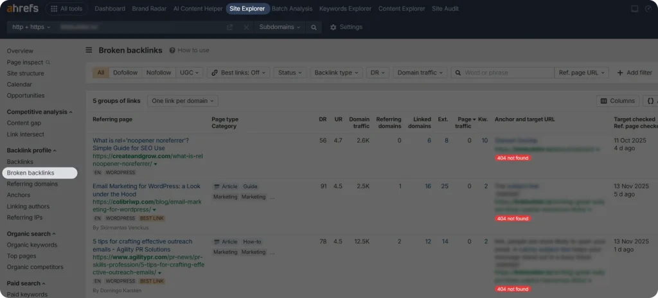Click the blurred domain URL input field
This screenshot has width=658, height=298.
pyautogui.click(x=141, y=27)
